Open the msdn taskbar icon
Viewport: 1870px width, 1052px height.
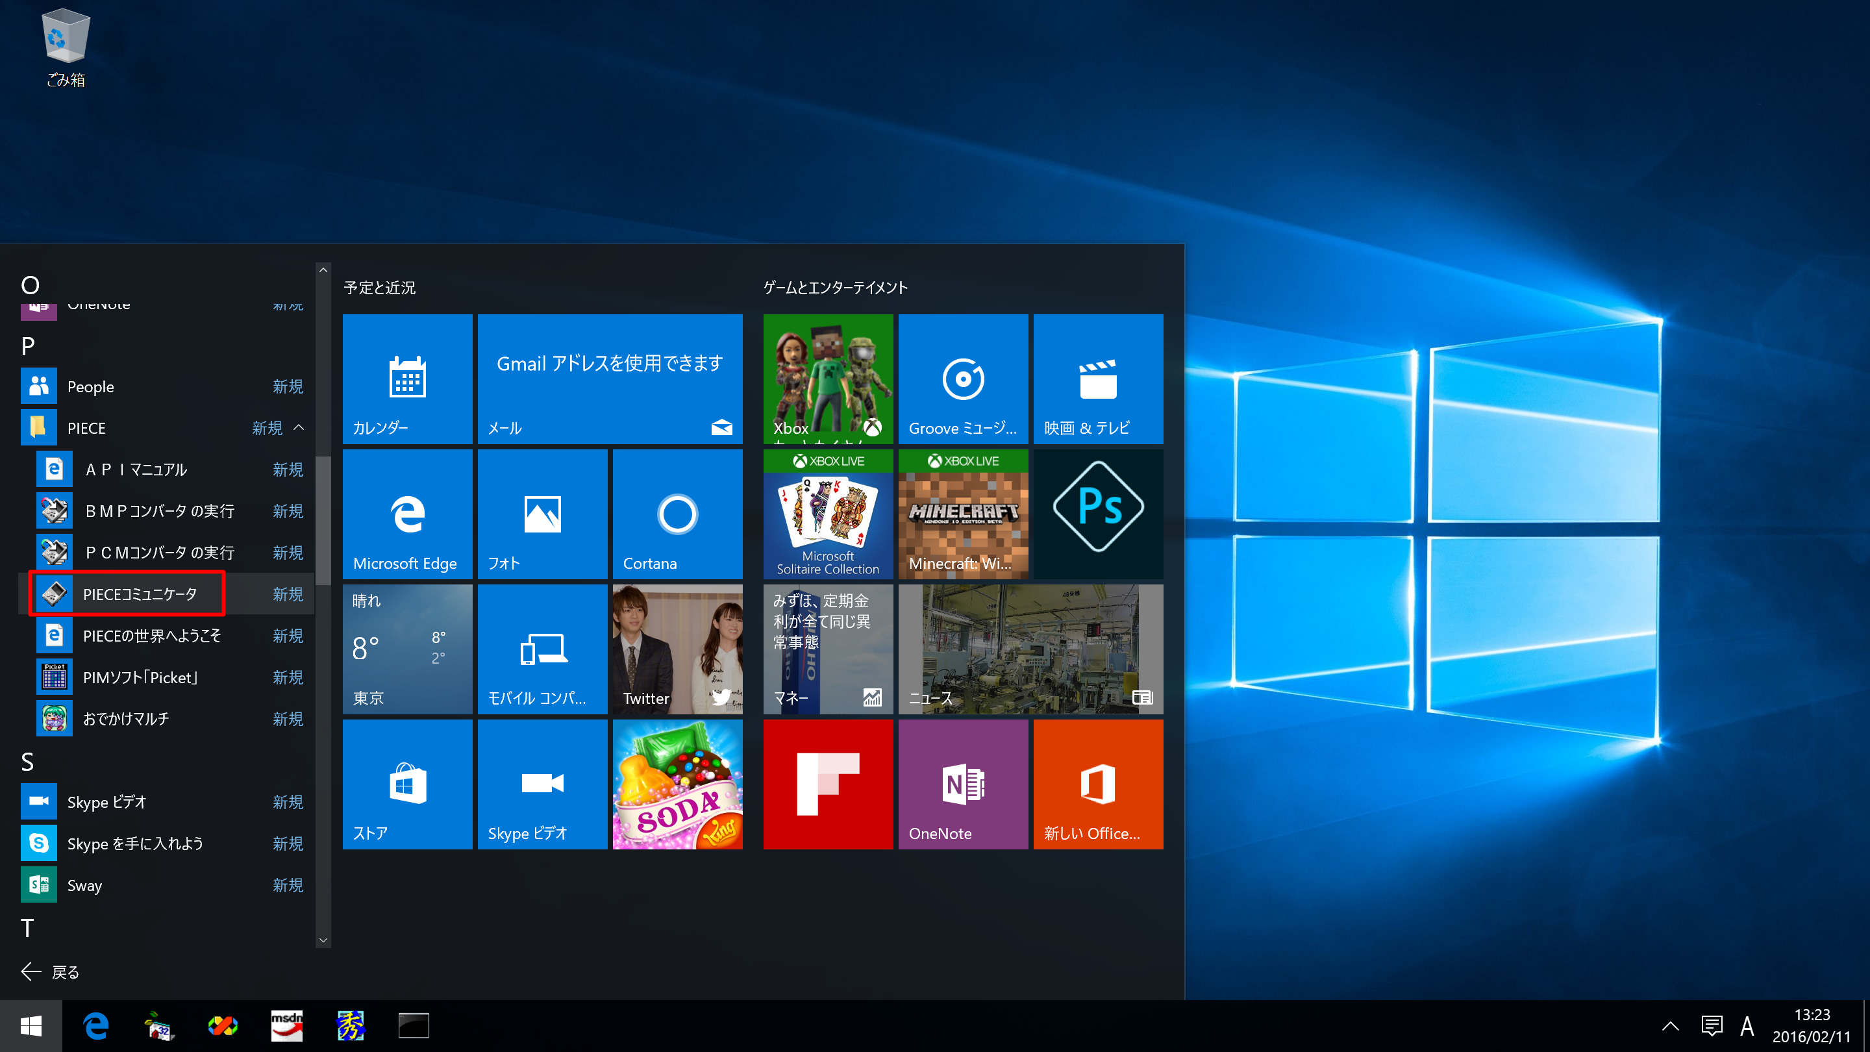(x=287, y=1026)
